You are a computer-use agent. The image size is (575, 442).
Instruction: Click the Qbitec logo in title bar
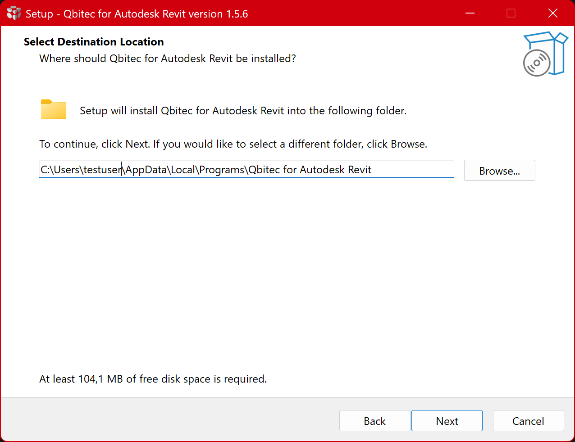pyautogui.click(x=14, y=14)
